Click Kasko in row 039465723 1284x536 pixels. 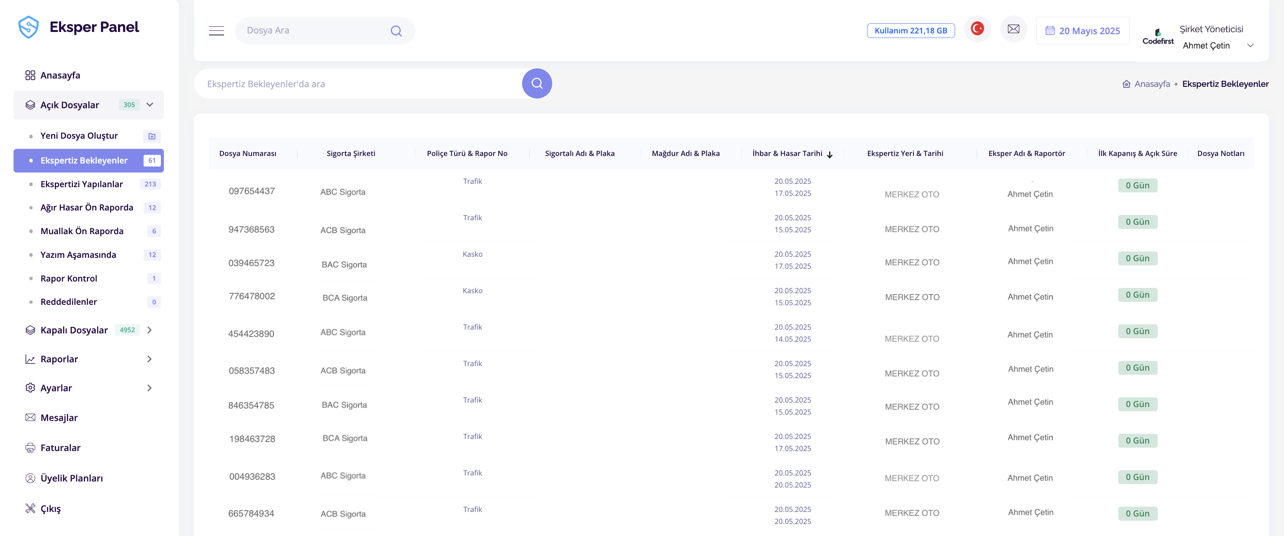(x=472, y=254)
